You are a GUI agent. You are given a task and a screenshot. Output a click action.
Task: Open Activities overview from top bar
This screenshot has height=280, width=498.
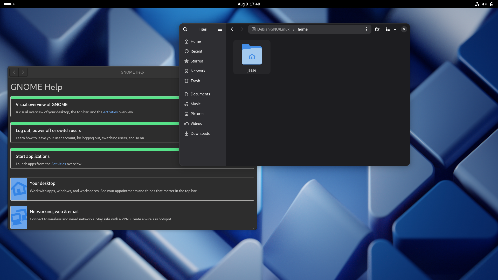9,4
